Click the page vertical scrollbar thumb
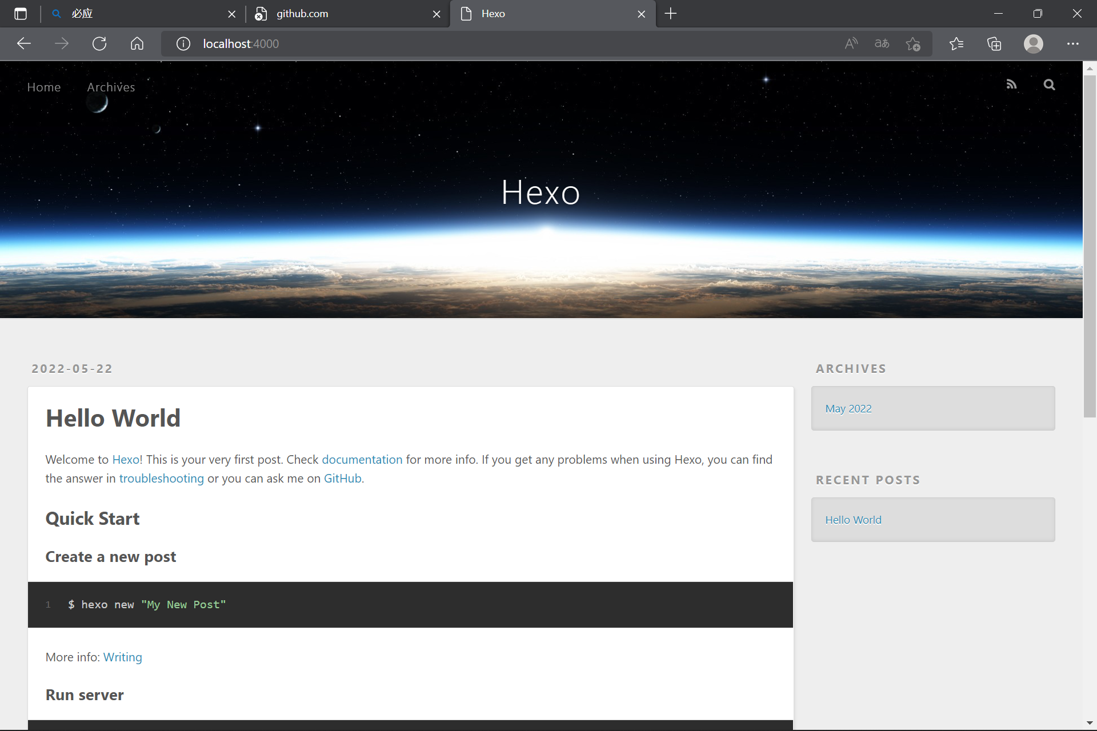Viewport: 1097px width, 731px height. pyautogui.click(x=1090, y=246)
